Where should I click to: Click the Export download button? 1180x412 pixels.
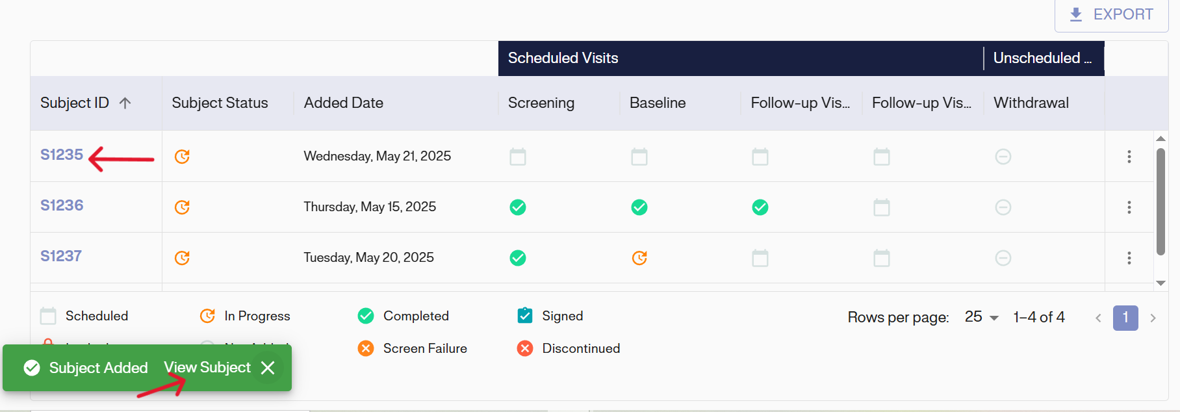(x=1111, y=15)
